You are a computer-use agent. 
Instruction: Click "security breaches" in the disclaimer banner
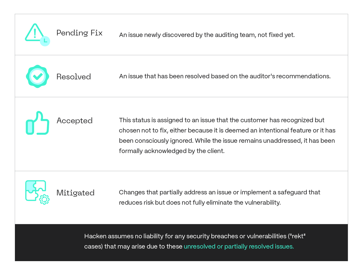click(x=211, y=236)
